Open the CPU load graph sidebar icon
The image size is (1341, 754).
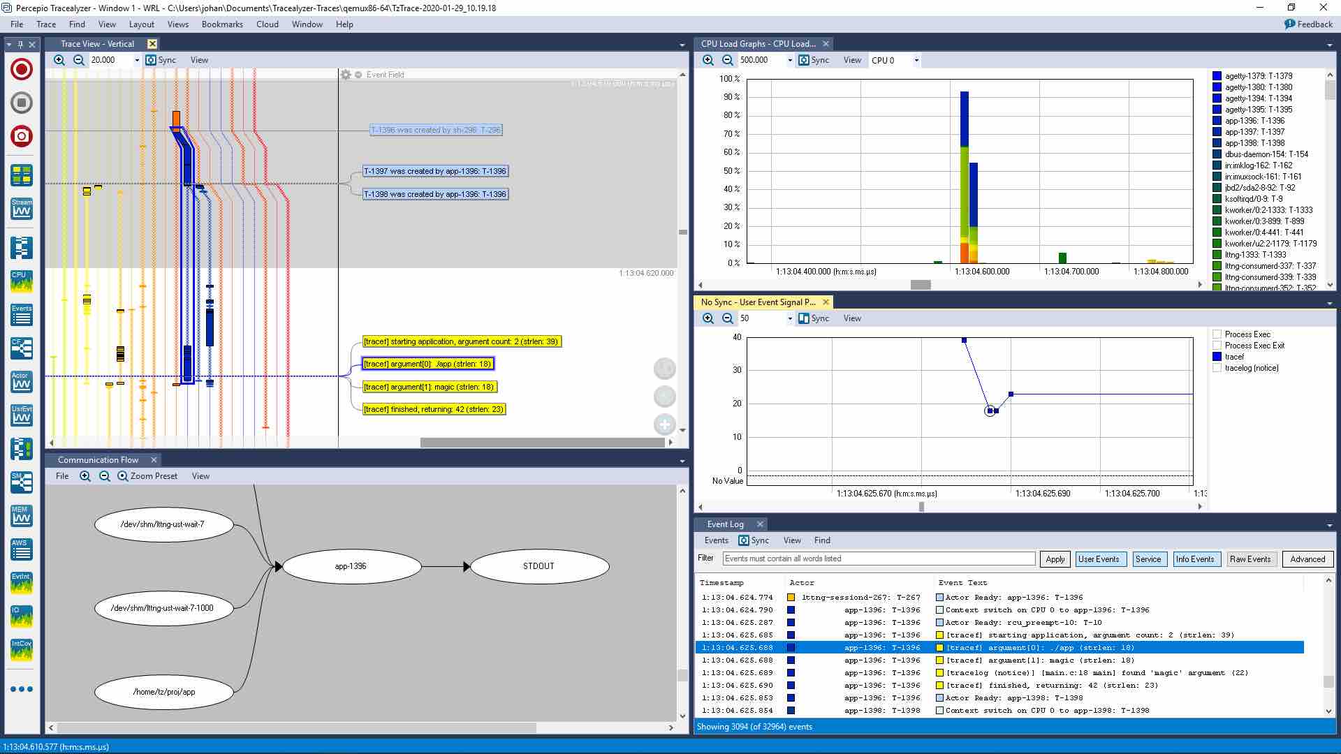pos(22,281)
